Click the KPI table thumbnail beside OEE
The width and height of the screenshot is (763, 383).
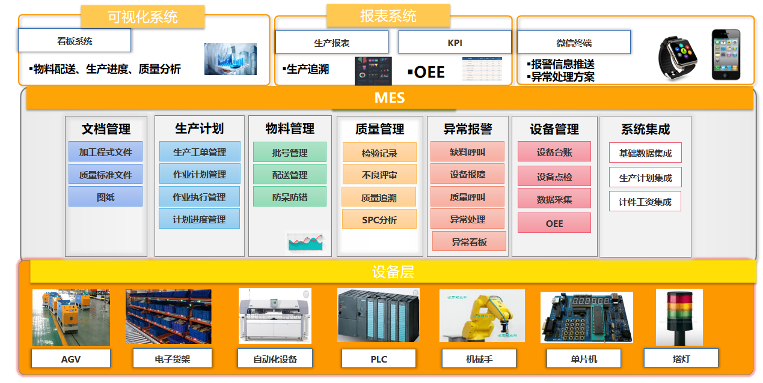482,68
